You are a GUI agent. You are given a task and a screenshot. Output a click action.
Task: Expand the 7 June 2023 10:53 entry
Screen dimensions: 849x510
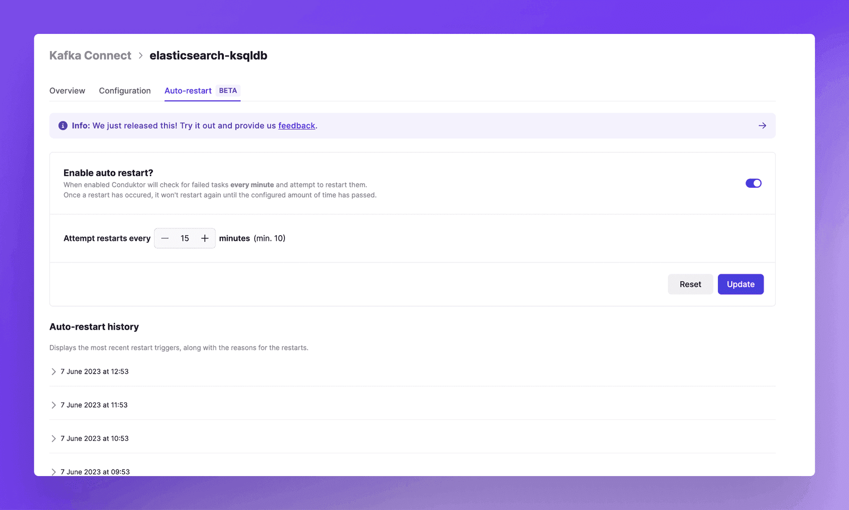tap(54, 438)
